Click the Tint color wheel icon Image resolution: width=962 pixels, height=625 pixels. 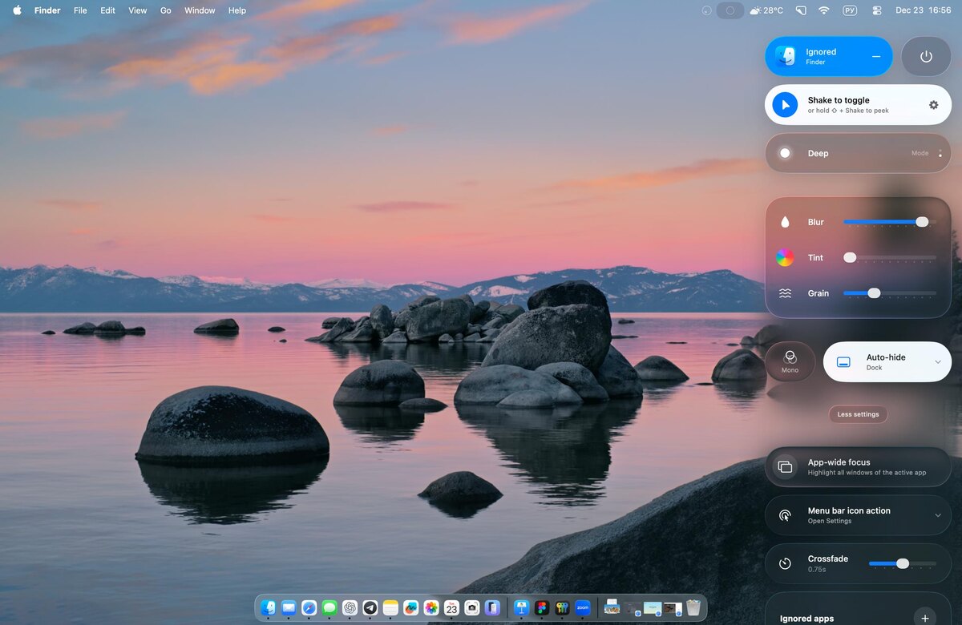(785, 257)
